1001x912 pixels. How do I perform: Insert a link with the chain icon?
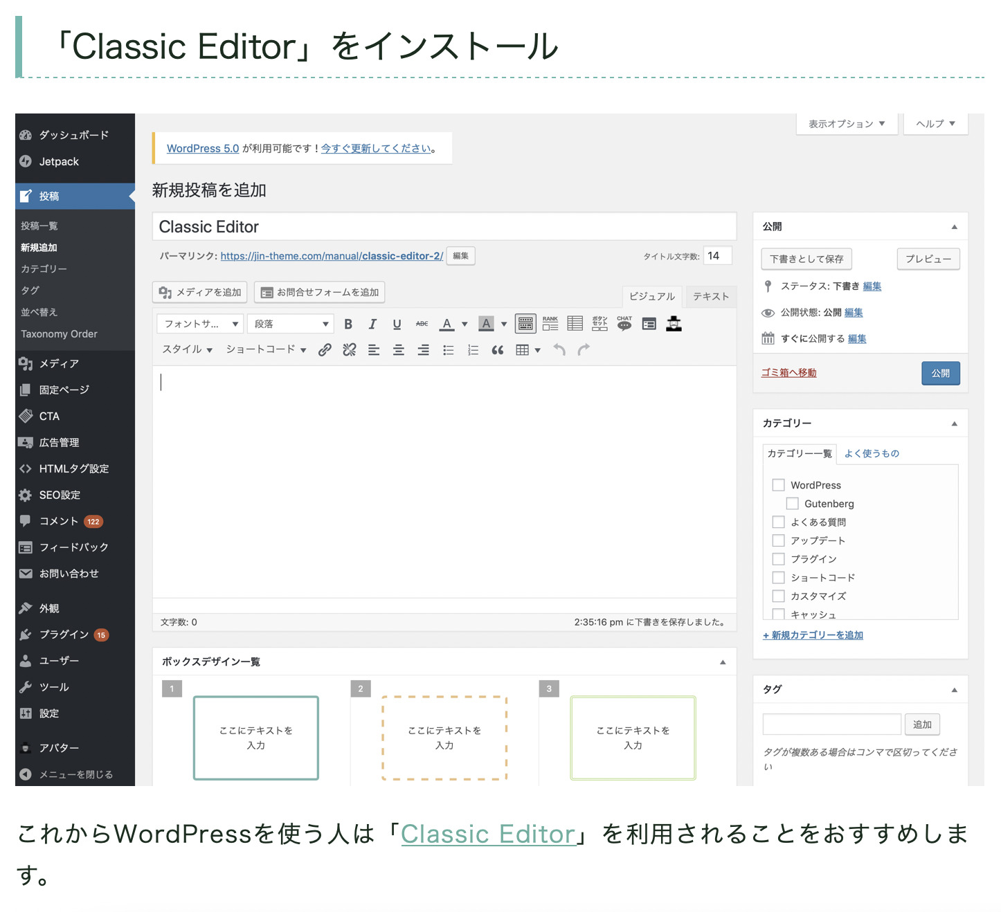(325, 349)
